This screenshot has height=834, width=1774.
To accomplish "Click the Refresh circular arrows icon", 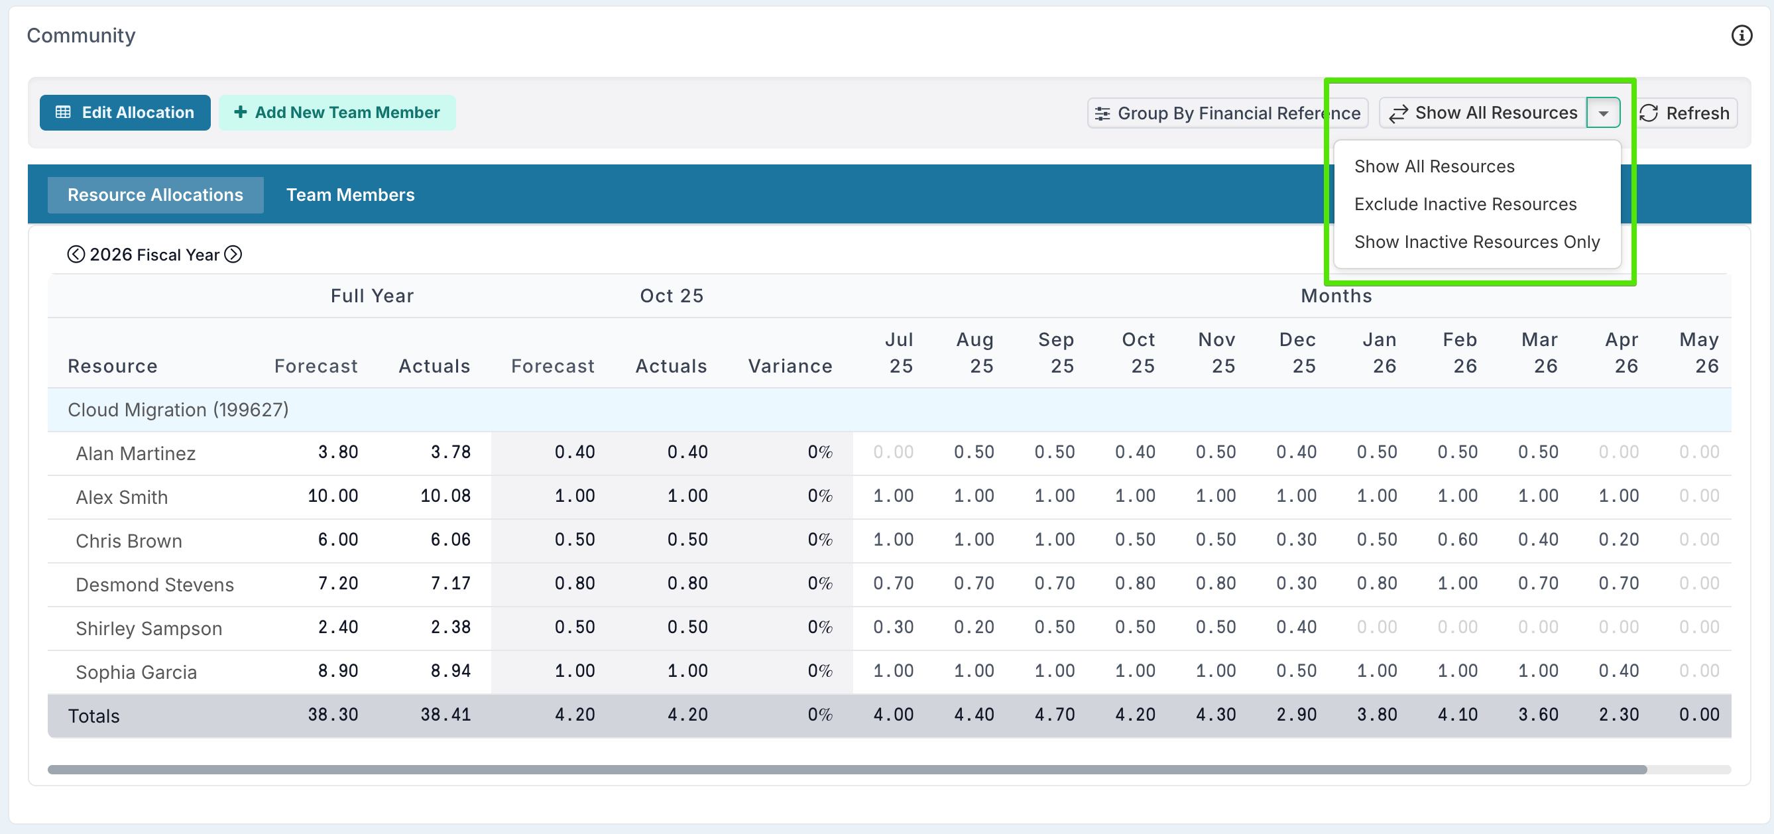I will pyautogui.click(x=1649, y=113).
